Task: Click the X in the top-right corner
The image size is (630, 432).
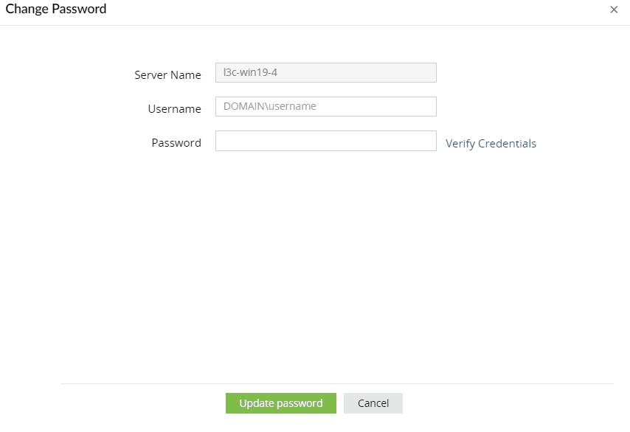Action: click(614, 10)
